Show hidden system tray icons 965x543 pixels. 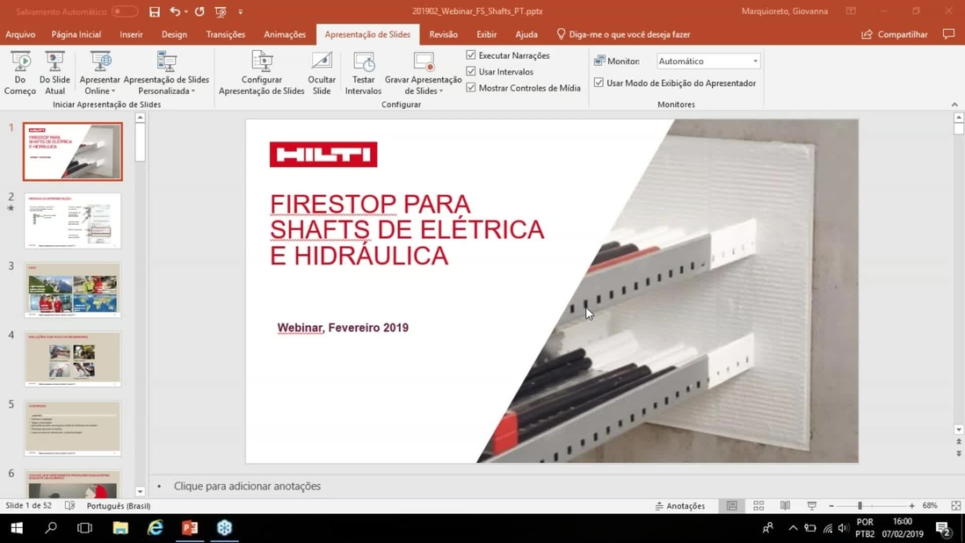coord(793,528)
